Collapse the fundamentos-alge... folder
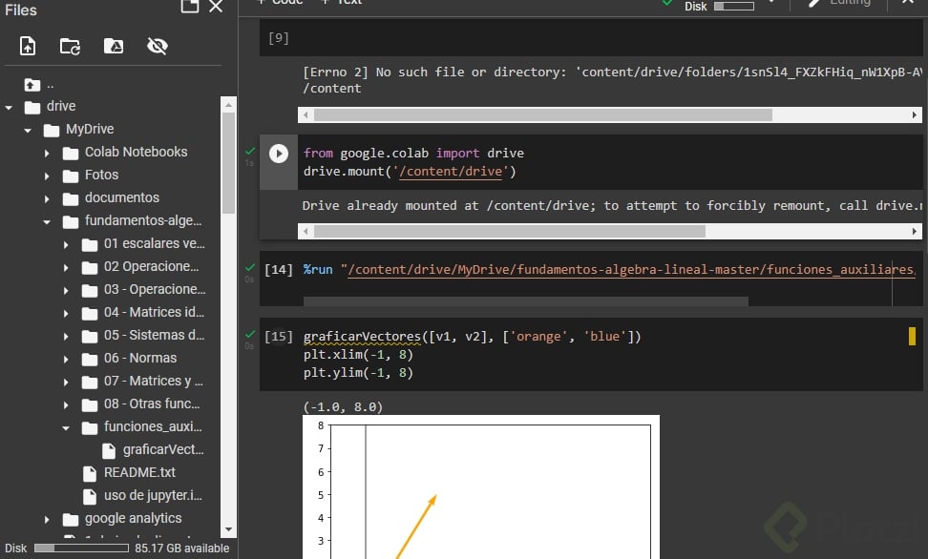Image resolution: width=928 pixels, height=559 pixels. (47, 222)
